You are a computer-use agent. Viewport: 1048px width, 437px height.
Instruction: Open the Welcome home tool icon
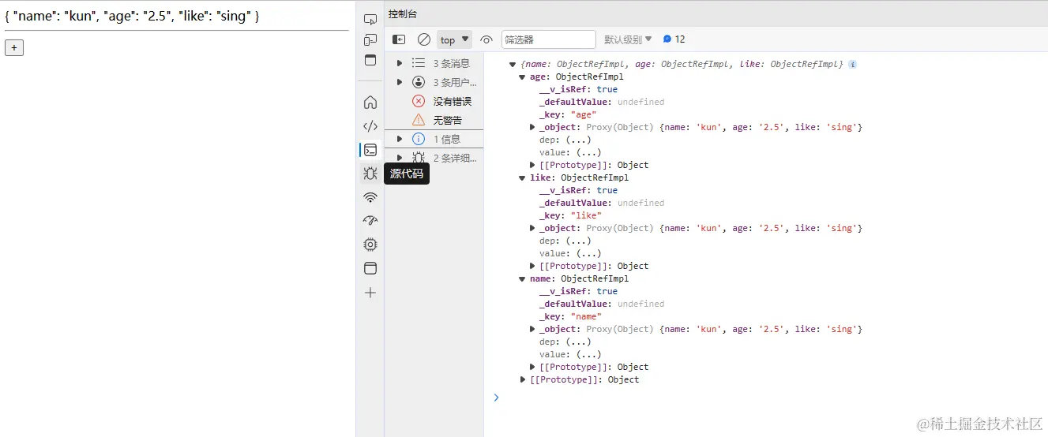point(370,102)
